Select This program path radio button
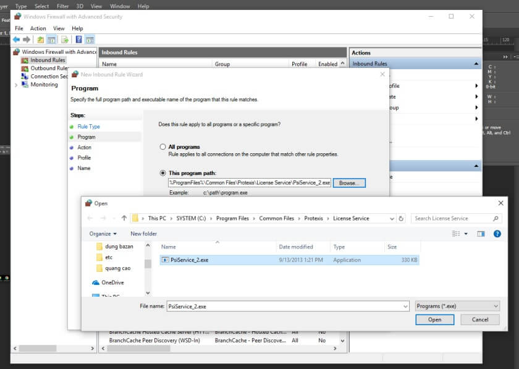This screenshot has width=519, height=369. [163, 173]
